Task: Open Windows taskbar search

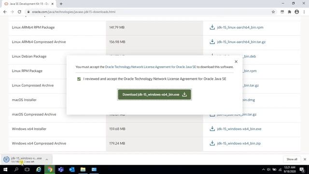Action: [16, 170]
